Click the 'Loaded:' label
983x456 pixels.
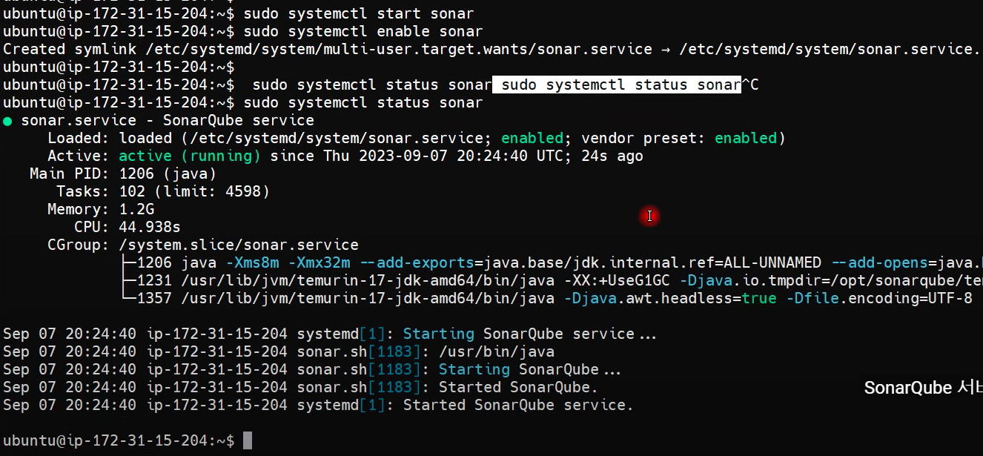[79, 138]
